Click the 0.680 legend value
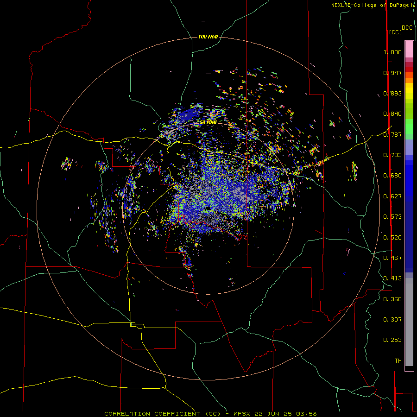The width and height of the screenshot is (417, 417). click(x=392, y=176)
